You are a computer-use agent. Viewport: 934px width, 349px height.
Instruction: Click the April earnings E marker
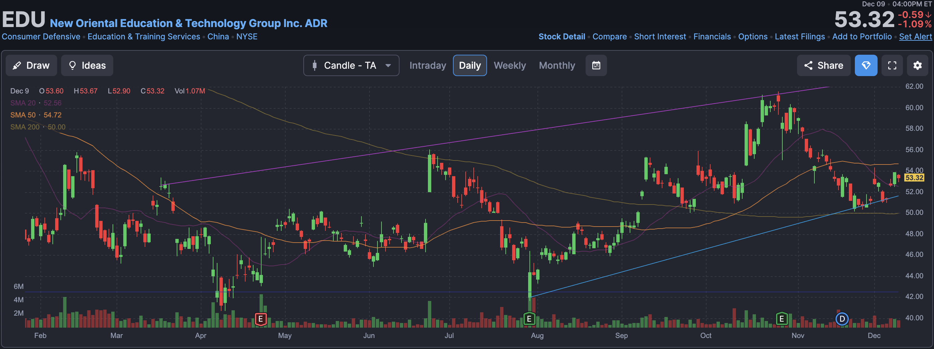261,319
